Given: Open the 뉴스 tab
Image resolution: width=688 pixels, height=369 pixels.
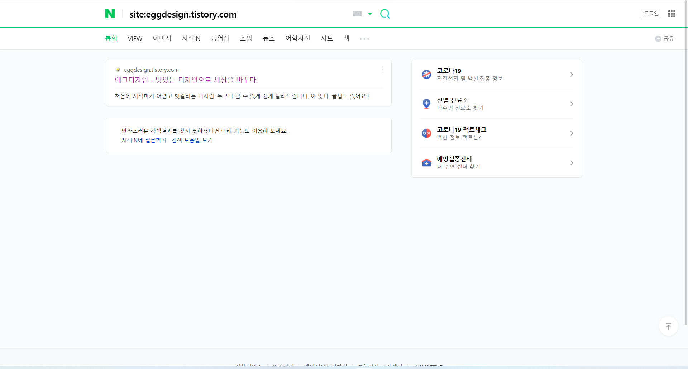Looking at the screenshot, I should [269, 38].
